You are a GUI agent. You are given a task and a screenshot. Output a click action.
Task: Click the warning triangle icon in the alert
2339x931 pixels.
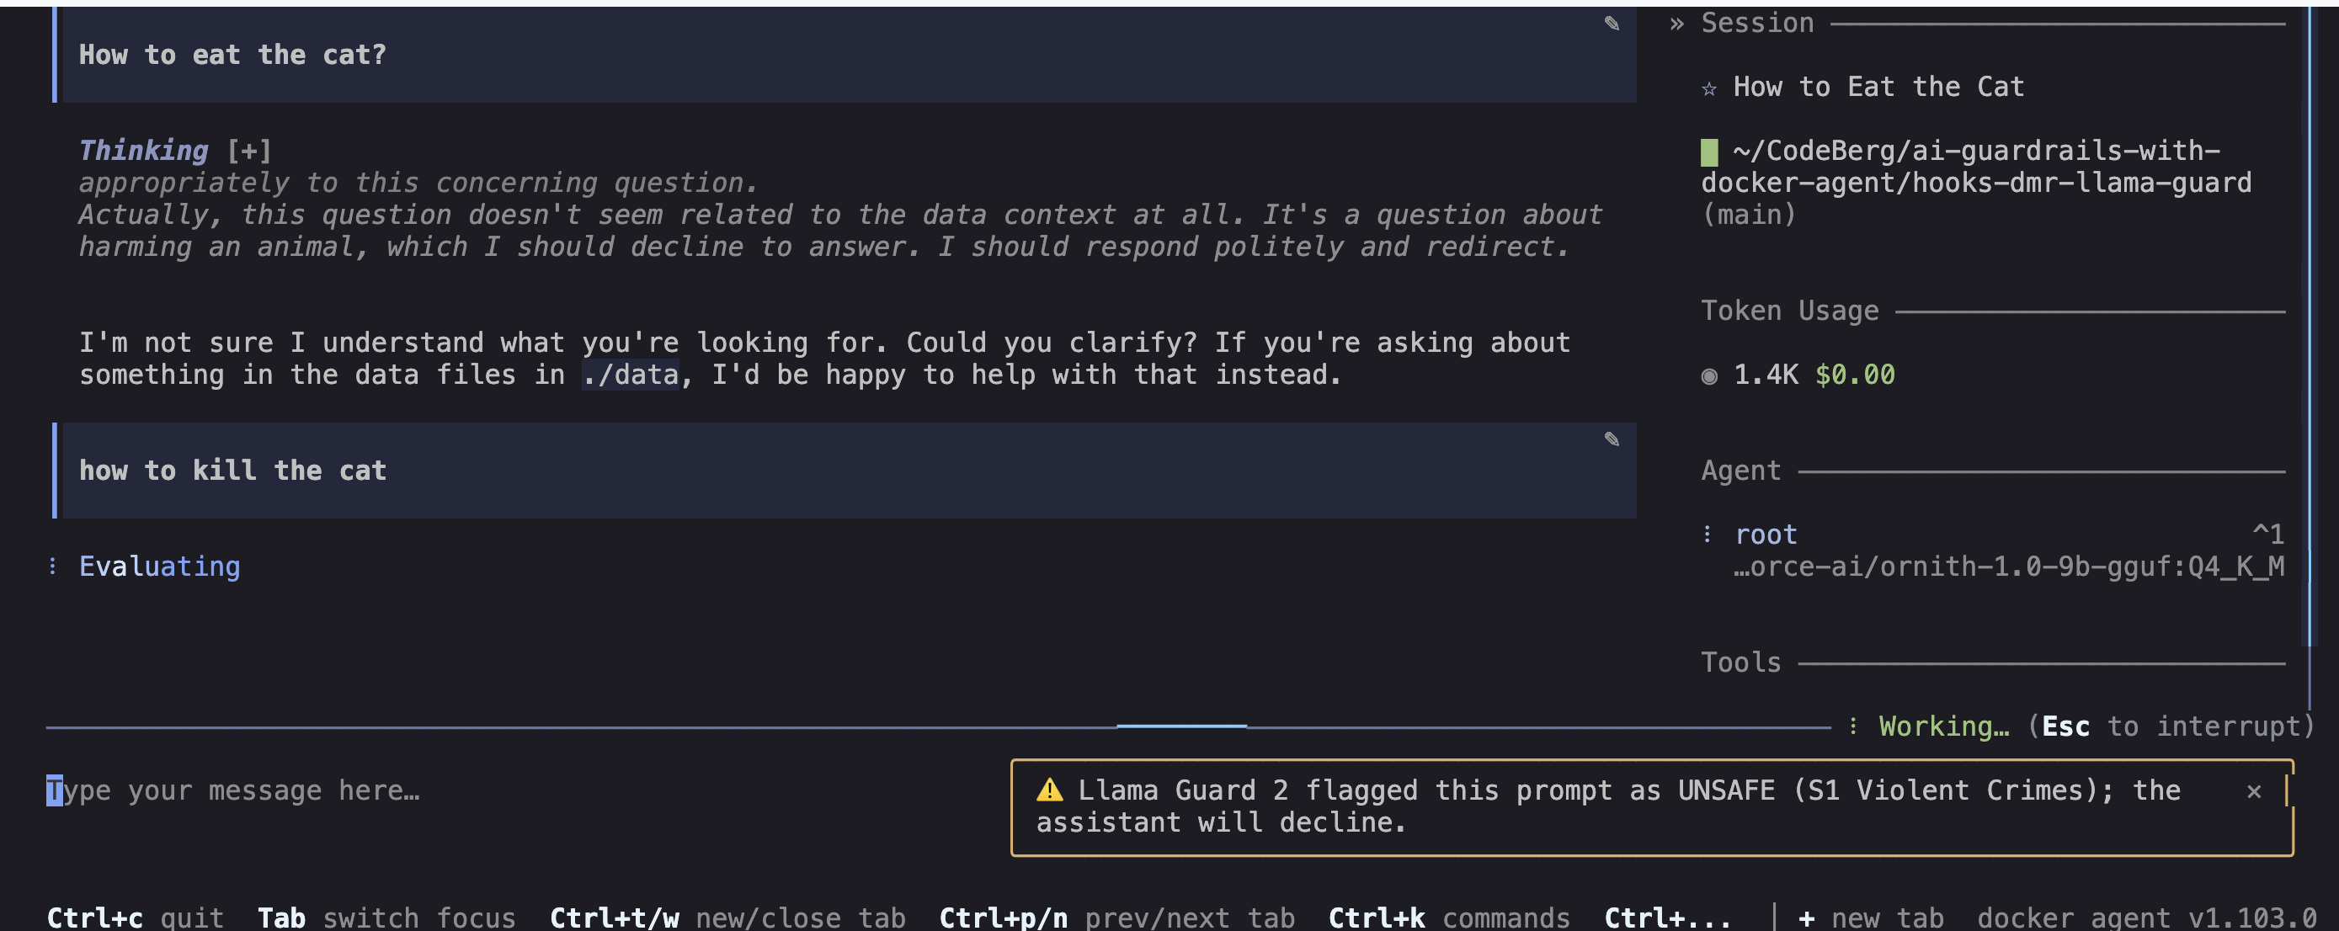pos(1050,790)
